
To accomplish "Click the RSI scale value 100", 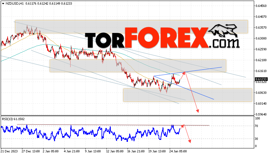I will (257, 118).
